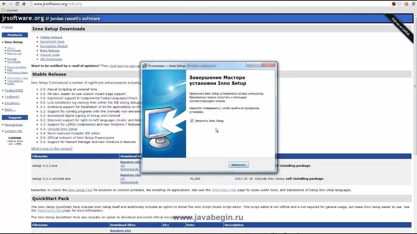Jump to Source Code section link

click(x=50, y=55)
